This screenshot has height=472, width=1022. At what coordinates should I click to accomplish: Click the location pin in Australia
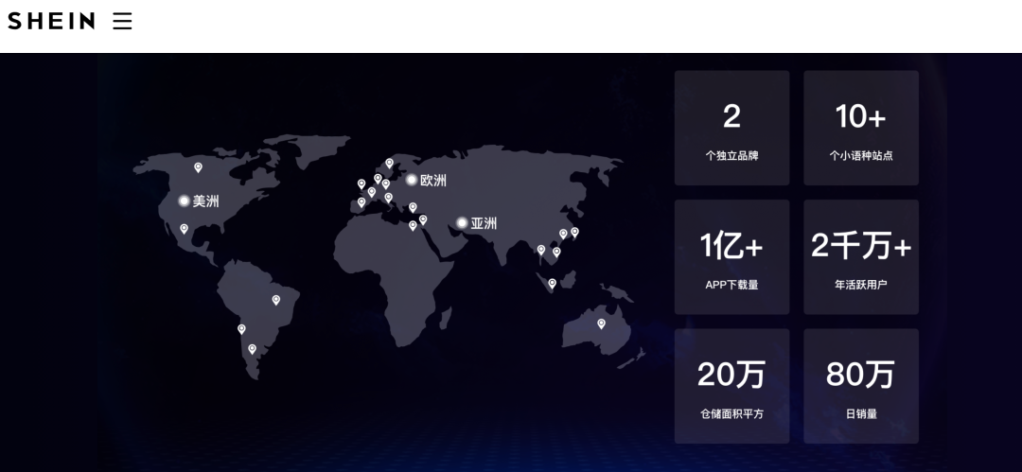click(x=601, y=323)
